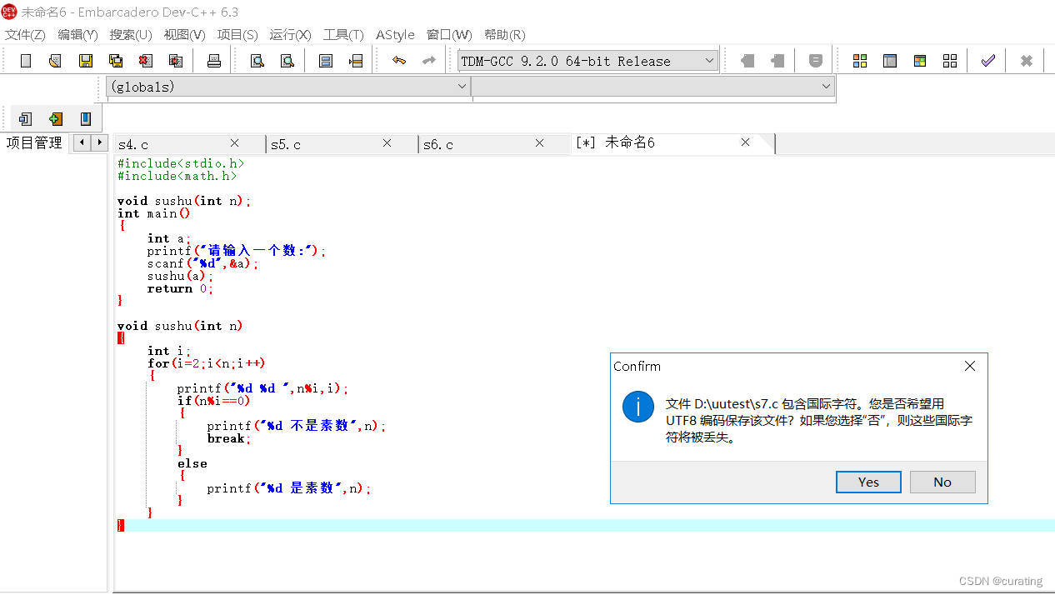Compile with the four-colored-squares icon
This screenshot has width=1055, height=595.
point(860,61)
